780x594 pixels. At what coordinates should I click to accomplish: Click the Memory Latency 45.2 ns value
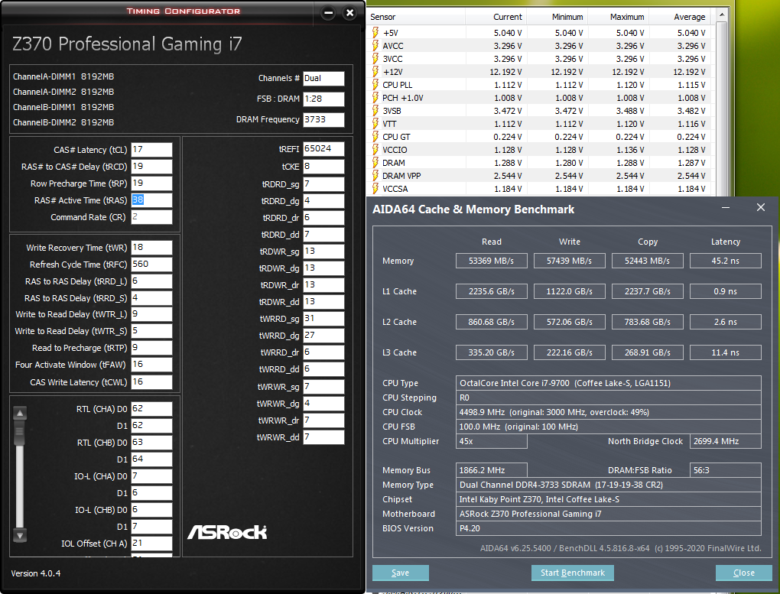click(x=726, y=261)
